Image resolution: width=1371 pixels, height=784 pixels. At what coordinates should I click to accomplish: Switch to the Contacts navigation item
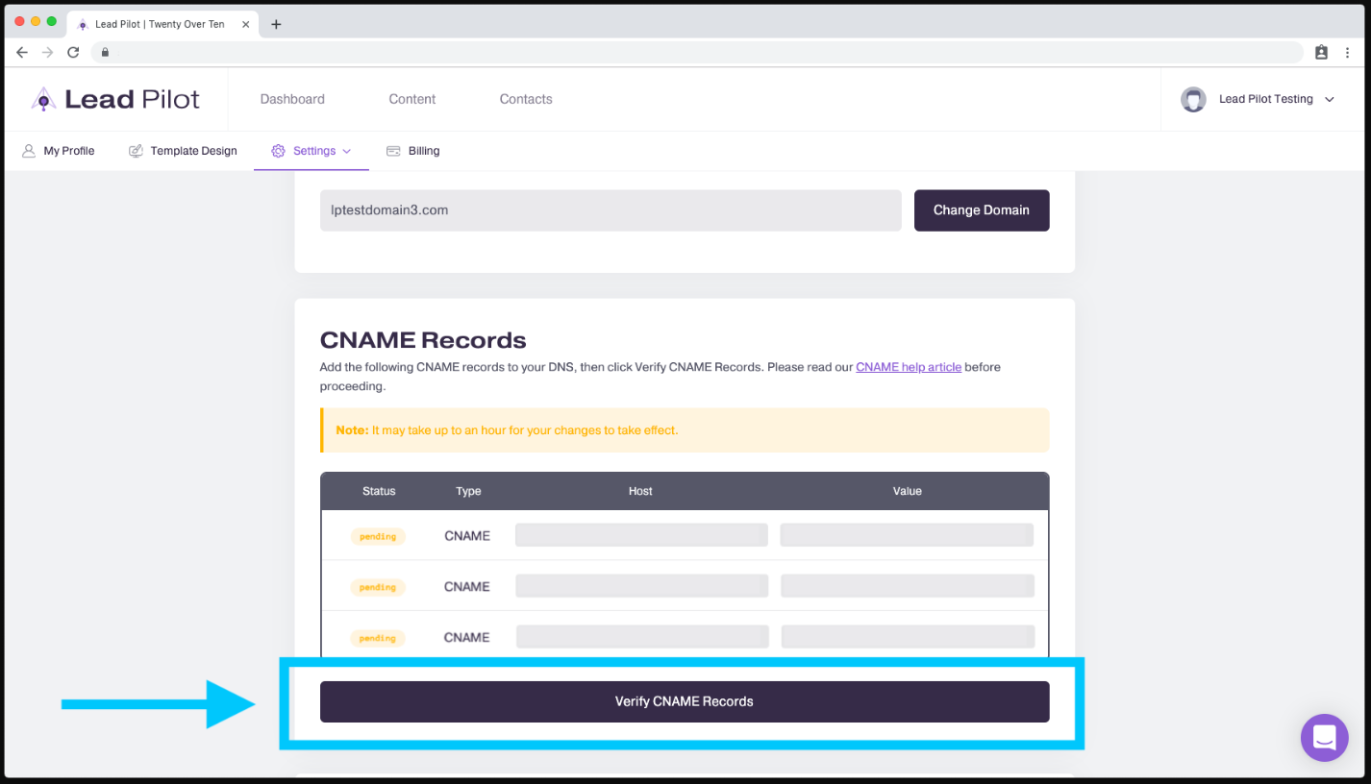tap(525, 98)
